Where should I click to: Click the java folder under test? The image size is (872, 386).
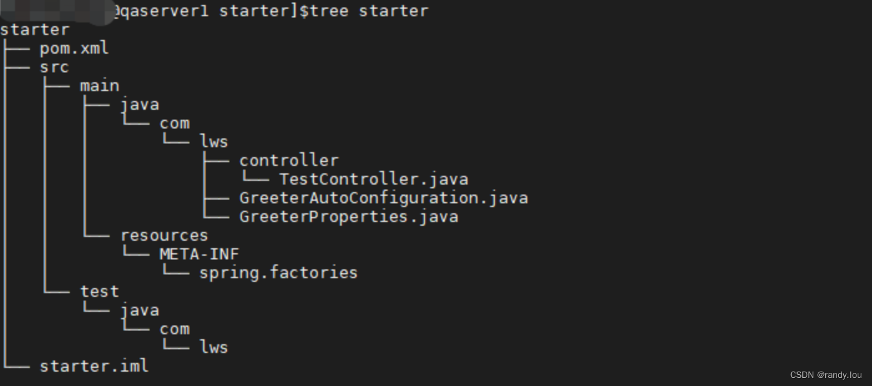[x=140, y=310]
